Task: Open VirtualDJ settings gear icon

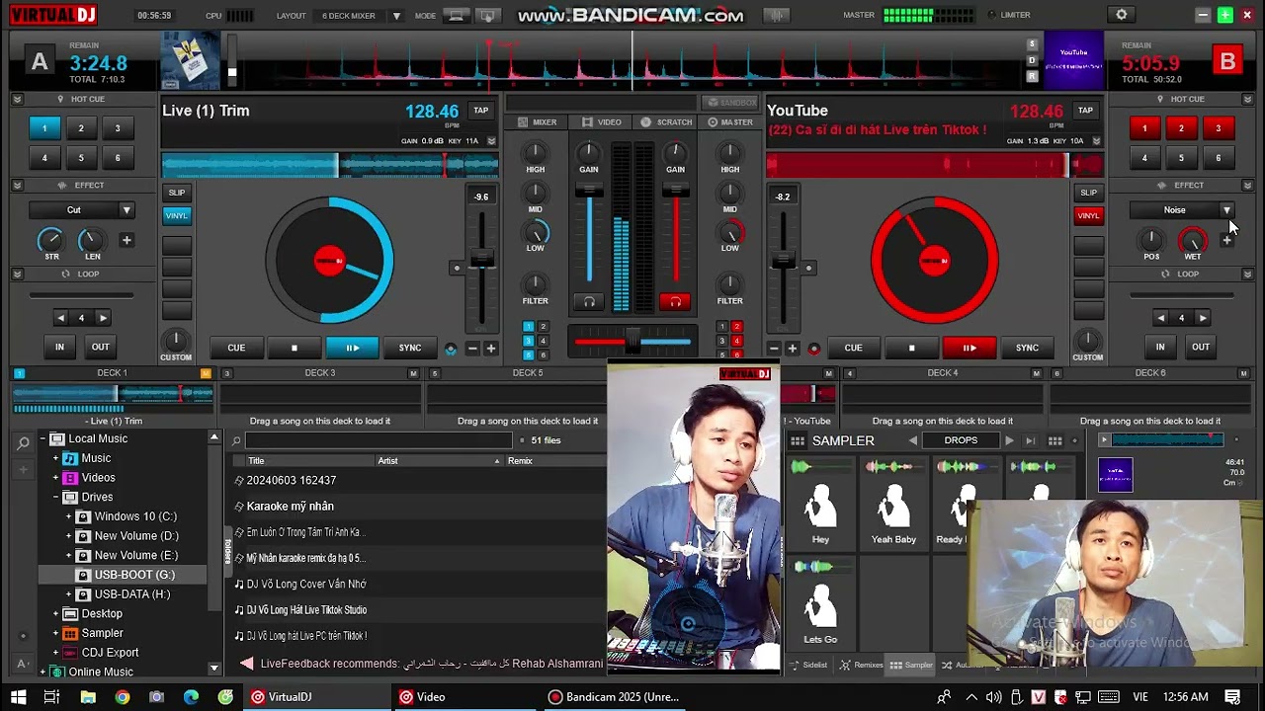Action: [1121, 15]
